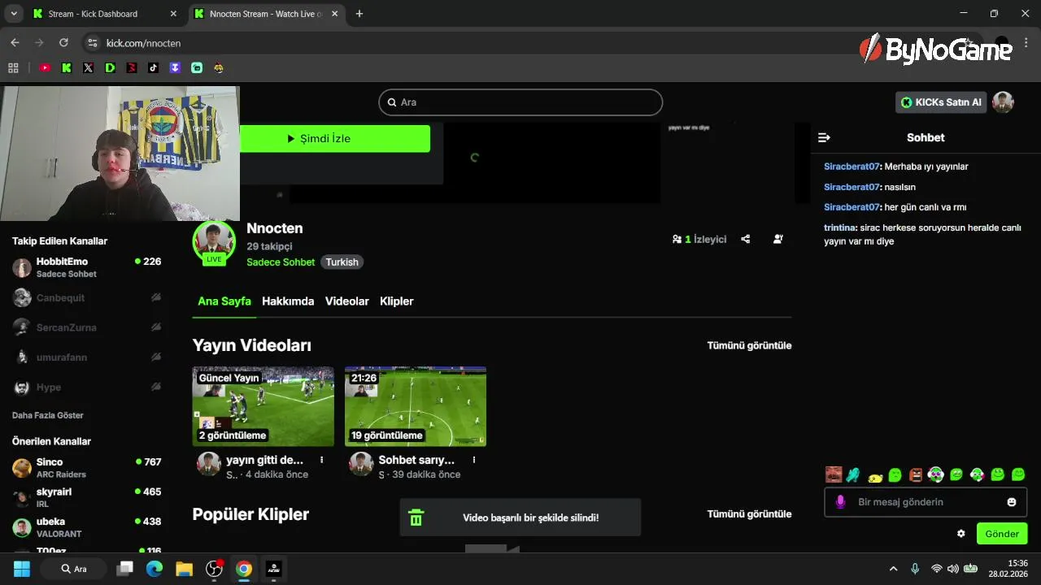1041x585 pixels.
Task: Click the Turkish language tag
Action: [x=342, y=262]
